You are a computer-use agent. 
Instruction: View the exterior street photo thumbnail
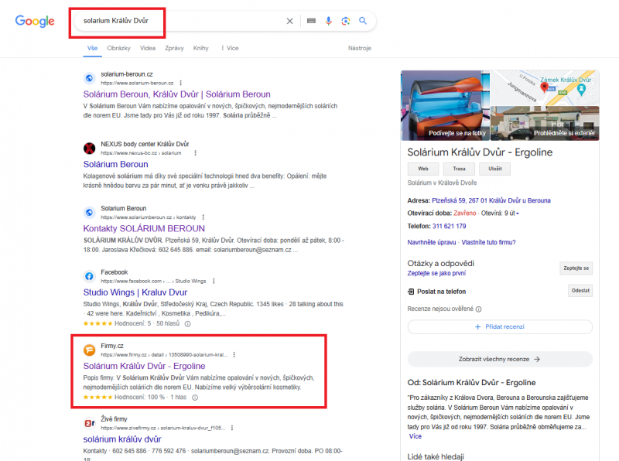545,123
